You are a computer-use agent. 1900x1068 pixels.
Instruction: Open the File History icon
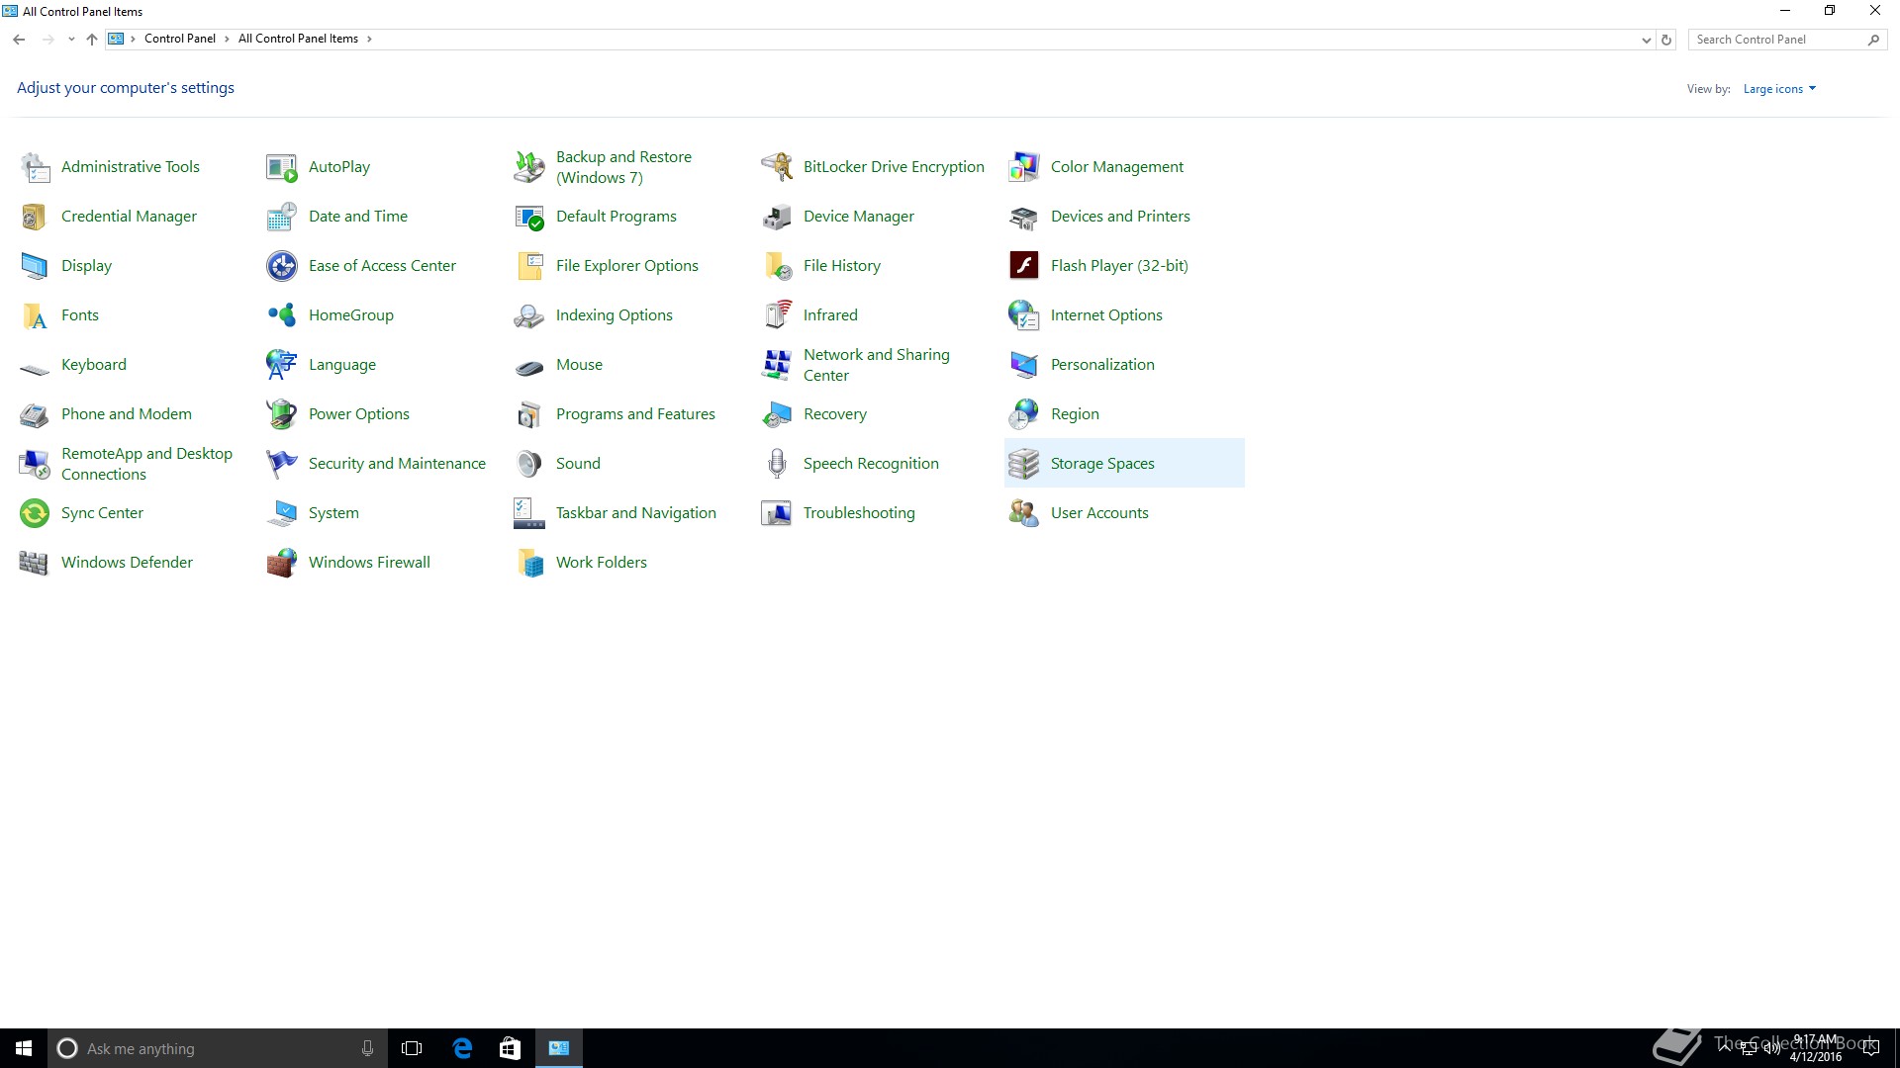[777, 266]
